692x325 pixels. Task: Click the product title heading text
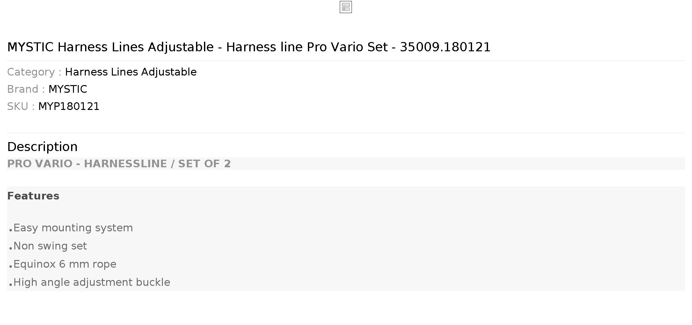coord(249,47)
